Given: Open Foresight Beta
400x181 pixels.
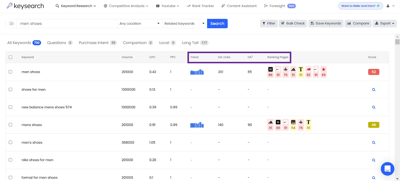Looking at the screenshot, I should click(x=280, y=6).
